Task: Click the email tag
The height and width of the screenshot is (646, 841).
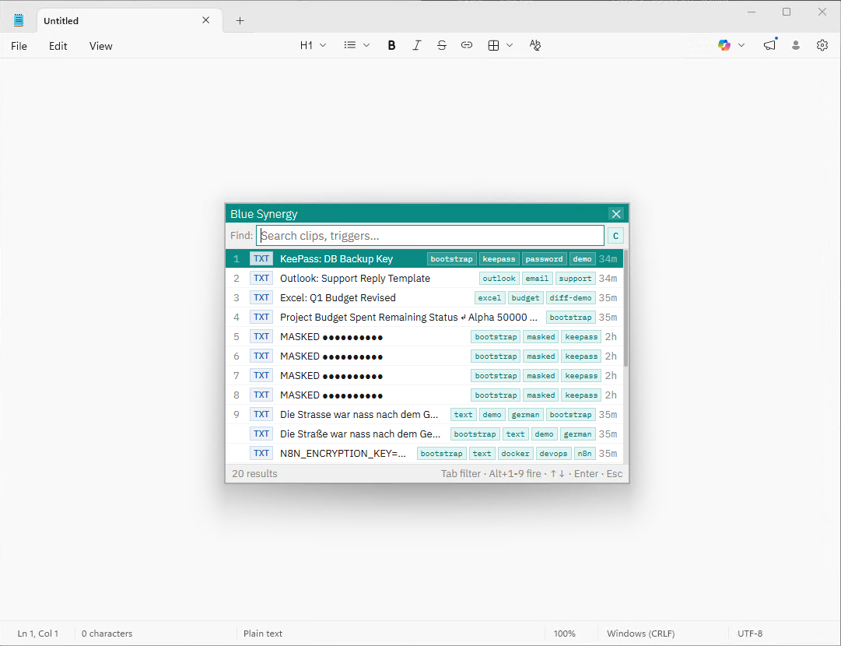Action: click(x=537, y=279)
